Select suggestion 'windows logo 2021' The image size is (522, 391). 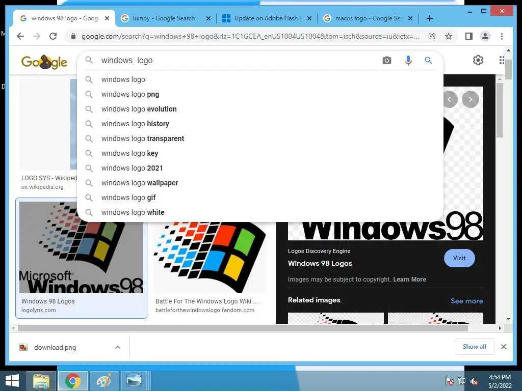(260, 168)
